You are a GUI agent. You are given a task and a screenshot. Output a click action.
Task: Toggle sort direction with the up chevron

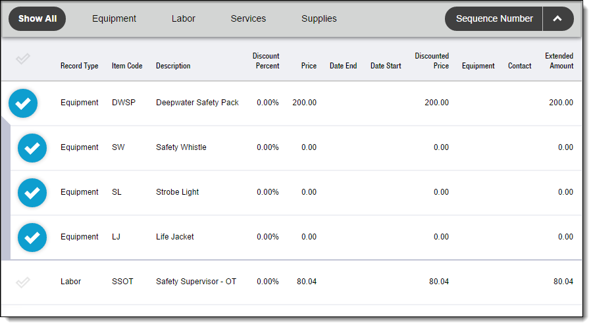point(558,18)
